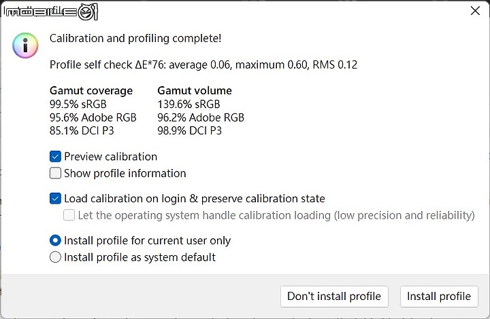Click the Profile self check ΔE*76 line
The width and height of the screenshot is (490, 319).
tap(203, 64)
